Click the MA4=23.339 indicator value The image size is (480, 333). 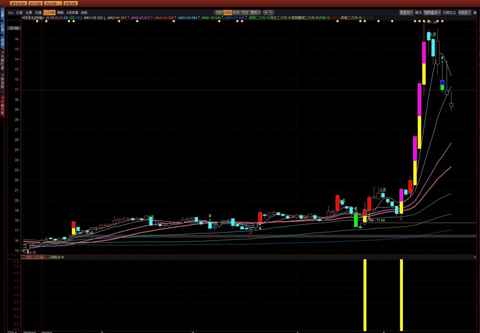pyautogui.click(x=164, y=18)
